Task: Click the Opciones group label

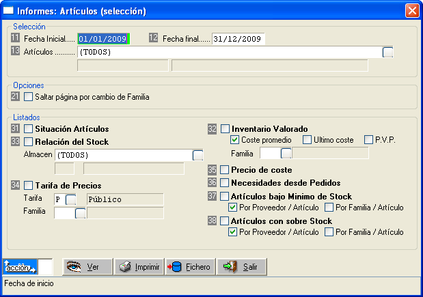Action: click(x=29, y=85)
